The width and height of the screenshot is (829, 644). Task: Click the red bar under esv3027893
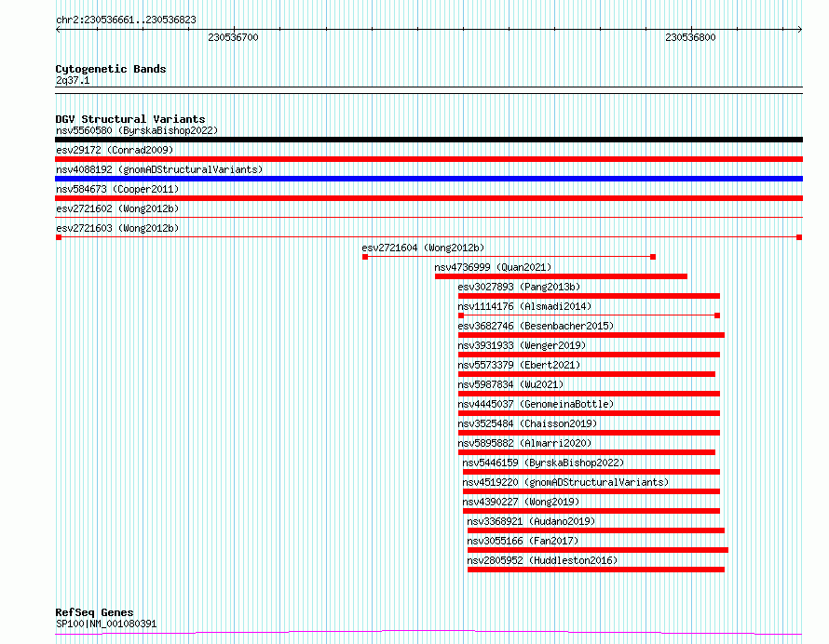click(x=589, y=296)
